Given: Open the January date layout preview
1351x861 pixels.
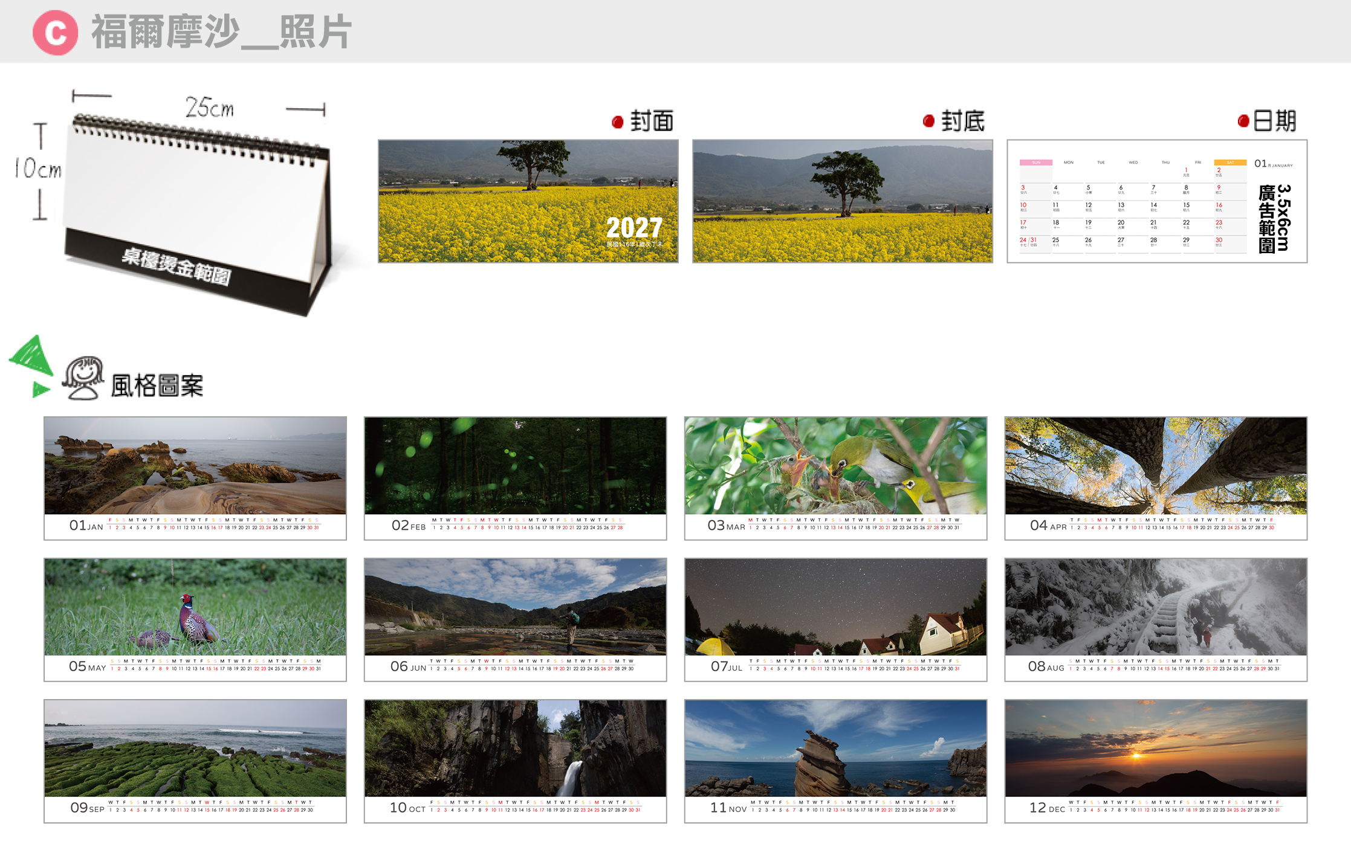Looking at the screenshot, I should [x=1157, y=201].
